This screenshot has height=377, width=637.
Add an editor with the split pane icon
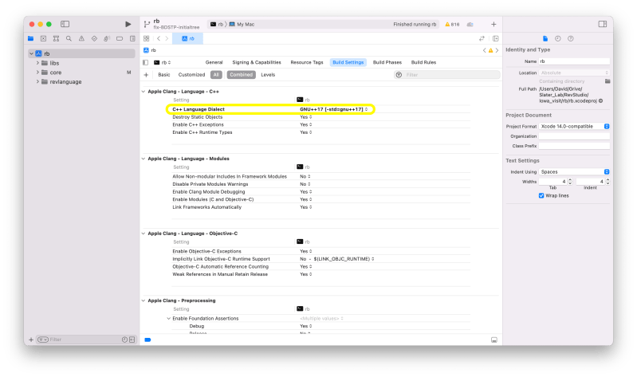[x=496, y=38]
